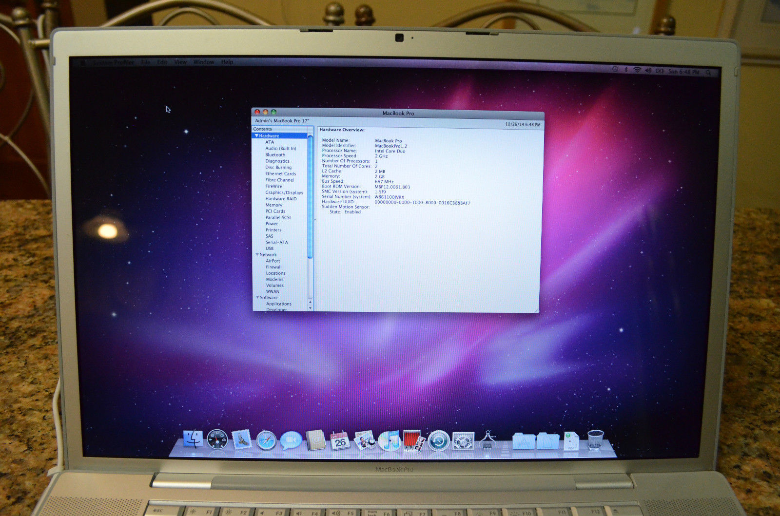Click the volume icon in menu bar

point(648,71)
